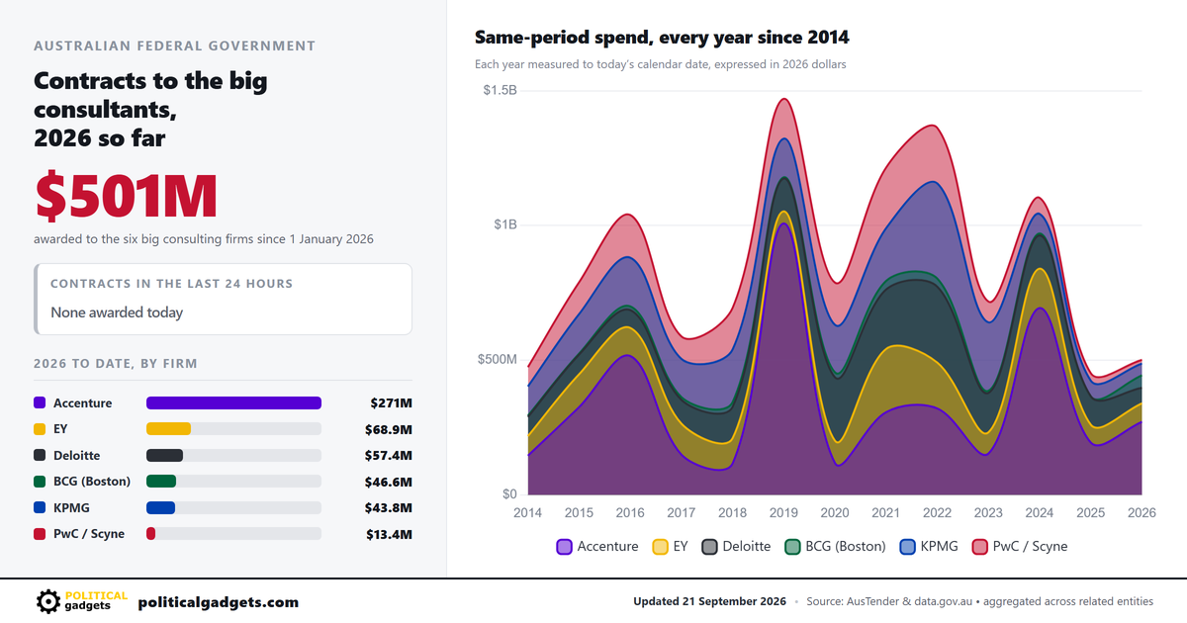The width and height of the screenshot is (1187, 623).
Task: Click the 'None awarded today' text
Action: (117, 312)
